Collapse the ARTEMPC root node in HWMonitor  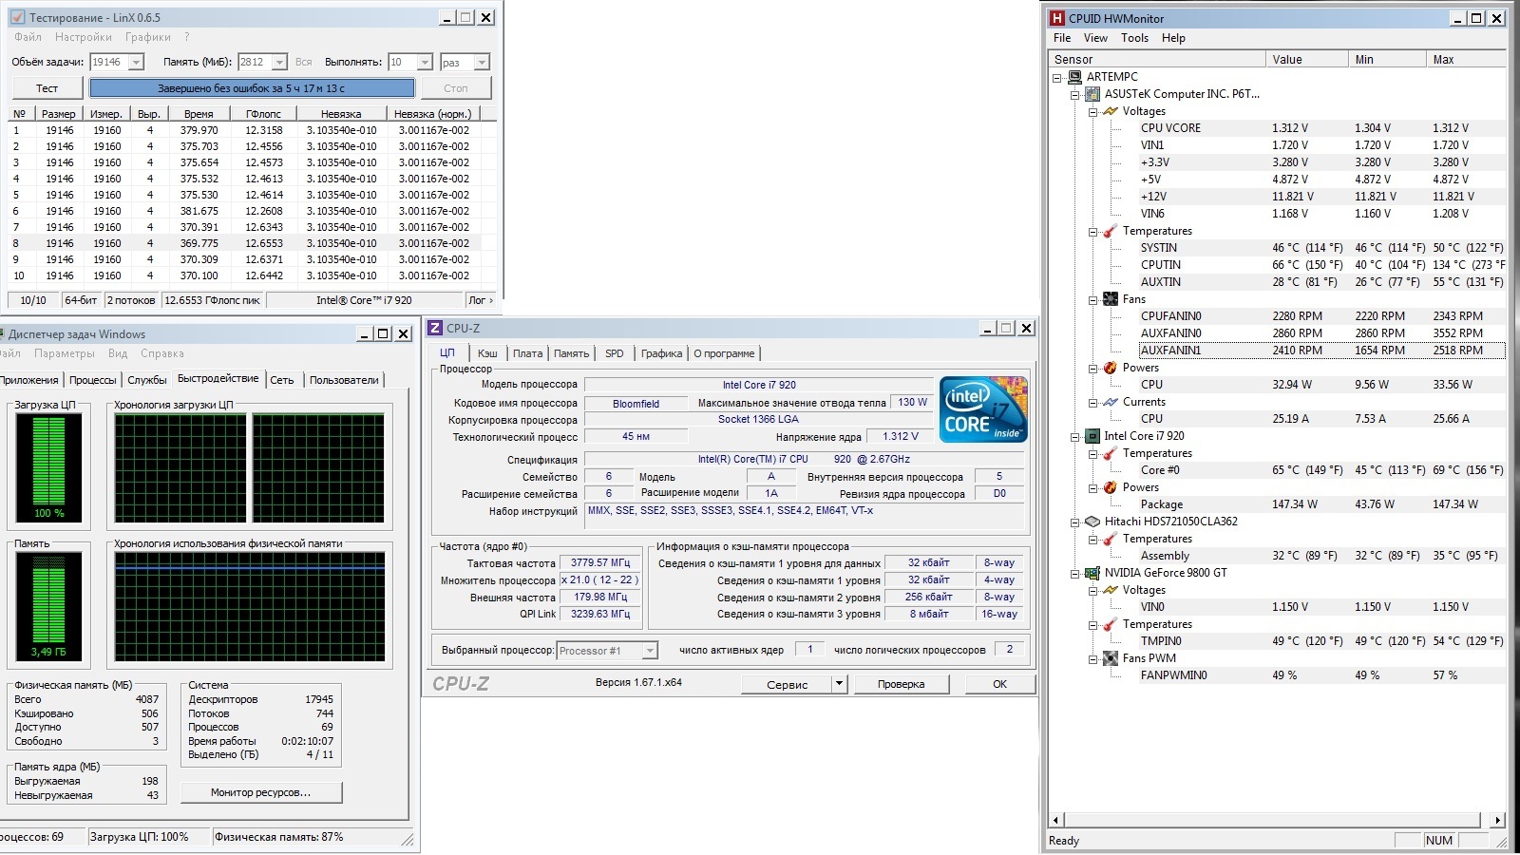[x=1056, y=78]
